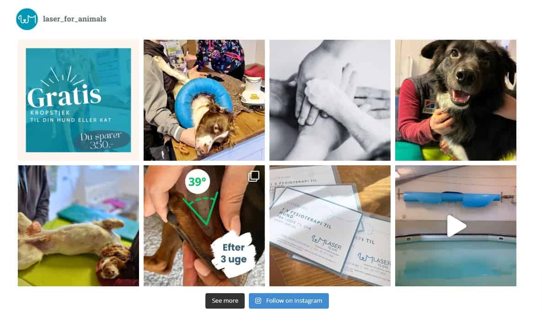Open the dog with blue collar post

pos(204,100)
